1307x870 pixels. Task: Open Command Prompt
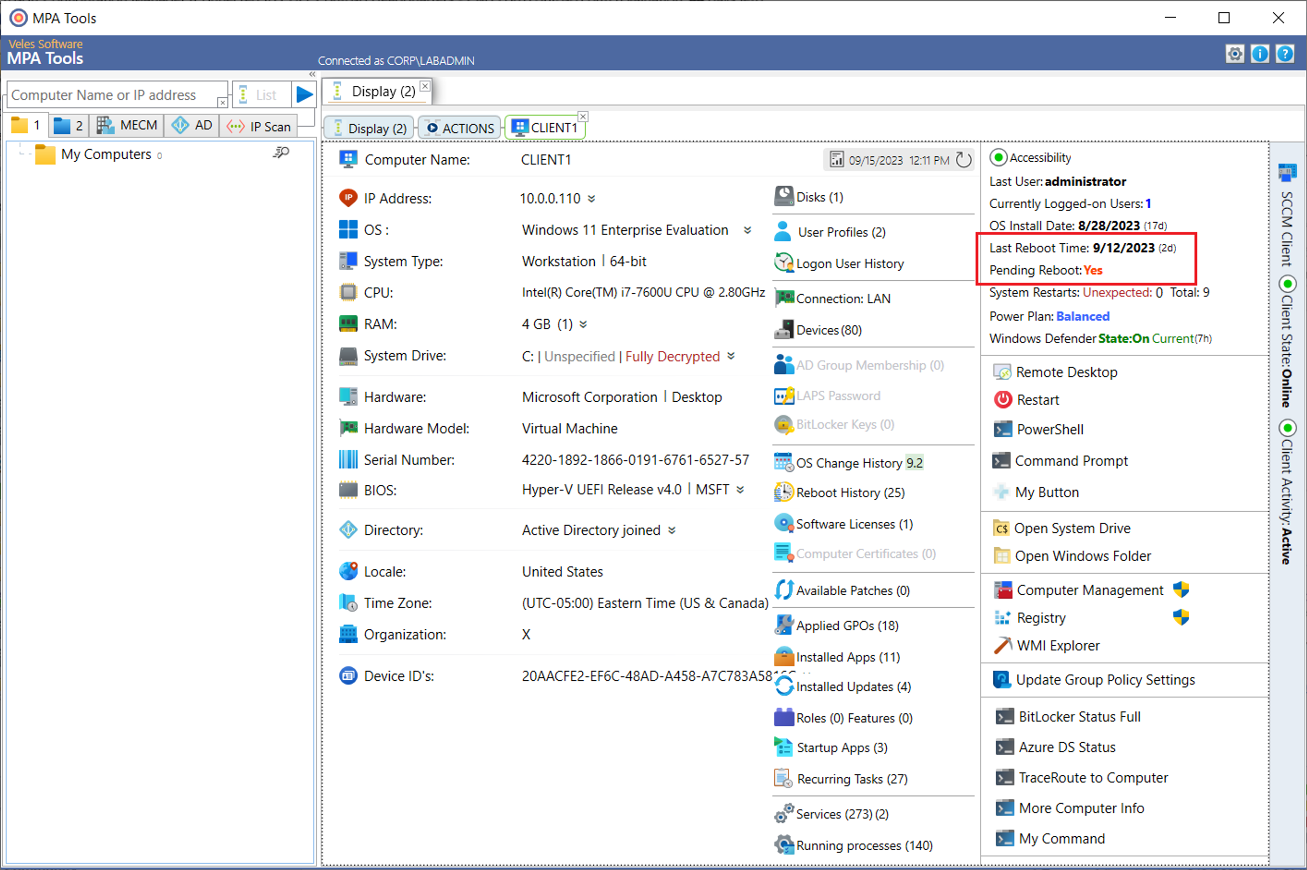coord(1060,461)
